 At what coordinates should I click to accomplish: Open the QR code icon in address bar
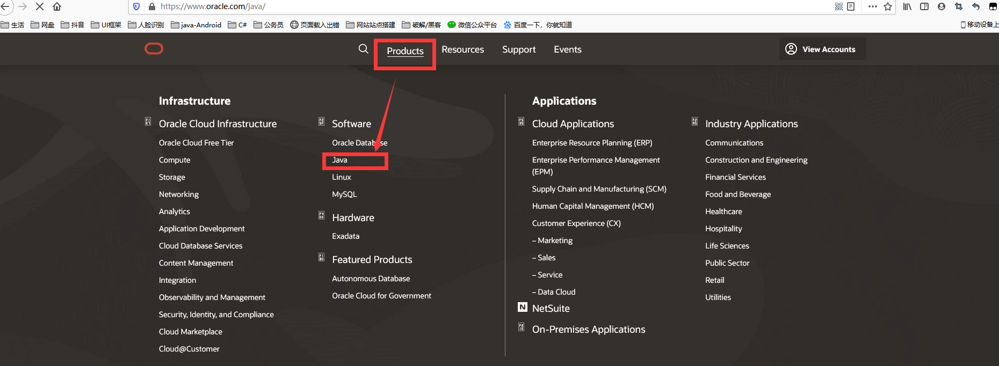(839, 6)
